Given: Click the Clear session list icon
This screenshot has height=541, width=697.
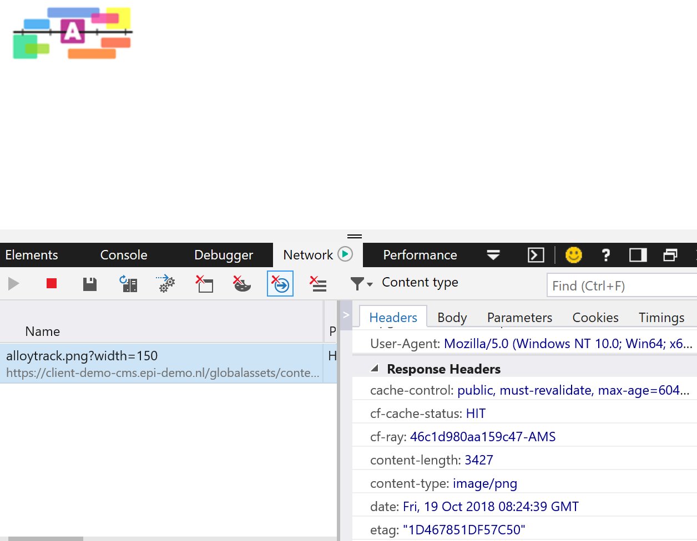Looking at the screenshot, I should 318,284.
